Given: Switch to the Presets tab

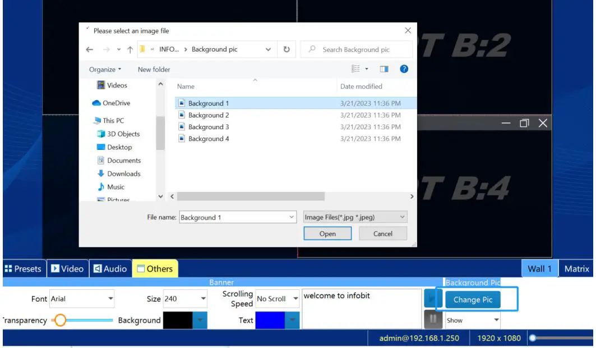Looking at the screenshot, I should (x=24, y=269).
